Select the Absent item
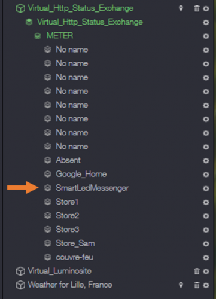The width and height of the screenshot is (216, 299). point(68,160)
